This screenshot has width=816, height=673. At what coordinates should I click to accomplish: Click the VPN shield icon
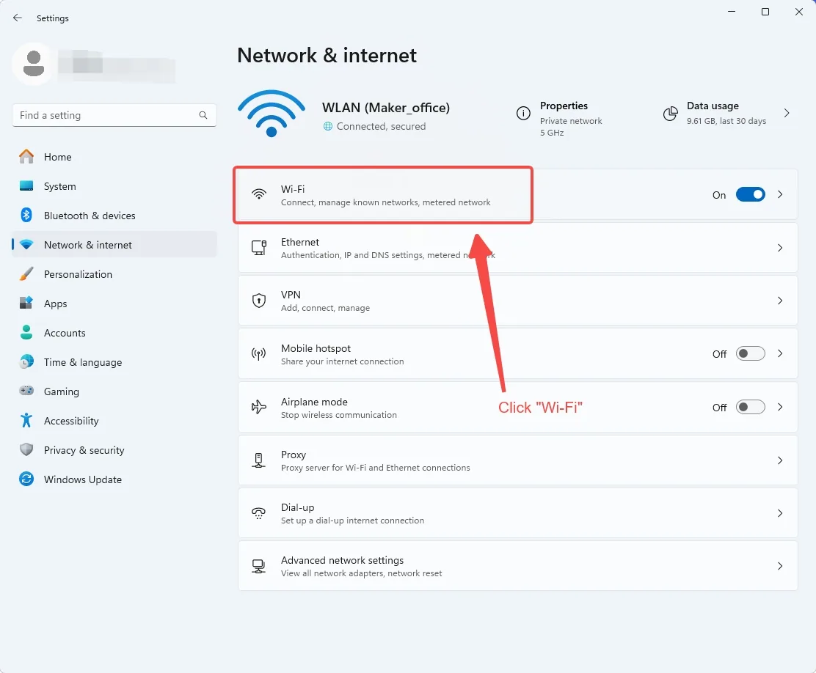(x=258, y=301)
